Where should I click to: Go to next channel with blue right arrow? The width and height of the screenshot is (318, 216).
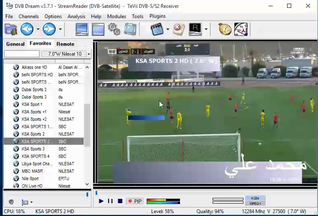point(49,29)
